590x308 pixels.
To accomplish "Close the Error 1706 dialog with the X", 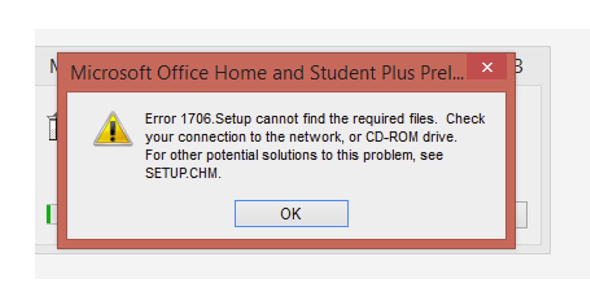I will (487, 67).
